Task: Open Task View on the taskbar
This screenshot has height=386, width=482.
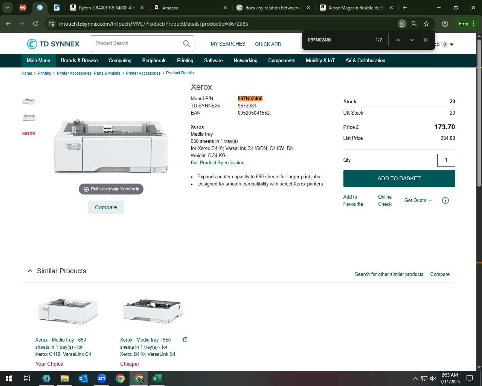Action: tap(27, 378)
